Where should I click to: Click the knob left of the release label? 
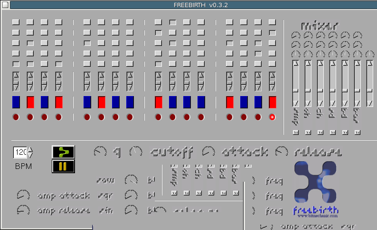click(282, 152)
